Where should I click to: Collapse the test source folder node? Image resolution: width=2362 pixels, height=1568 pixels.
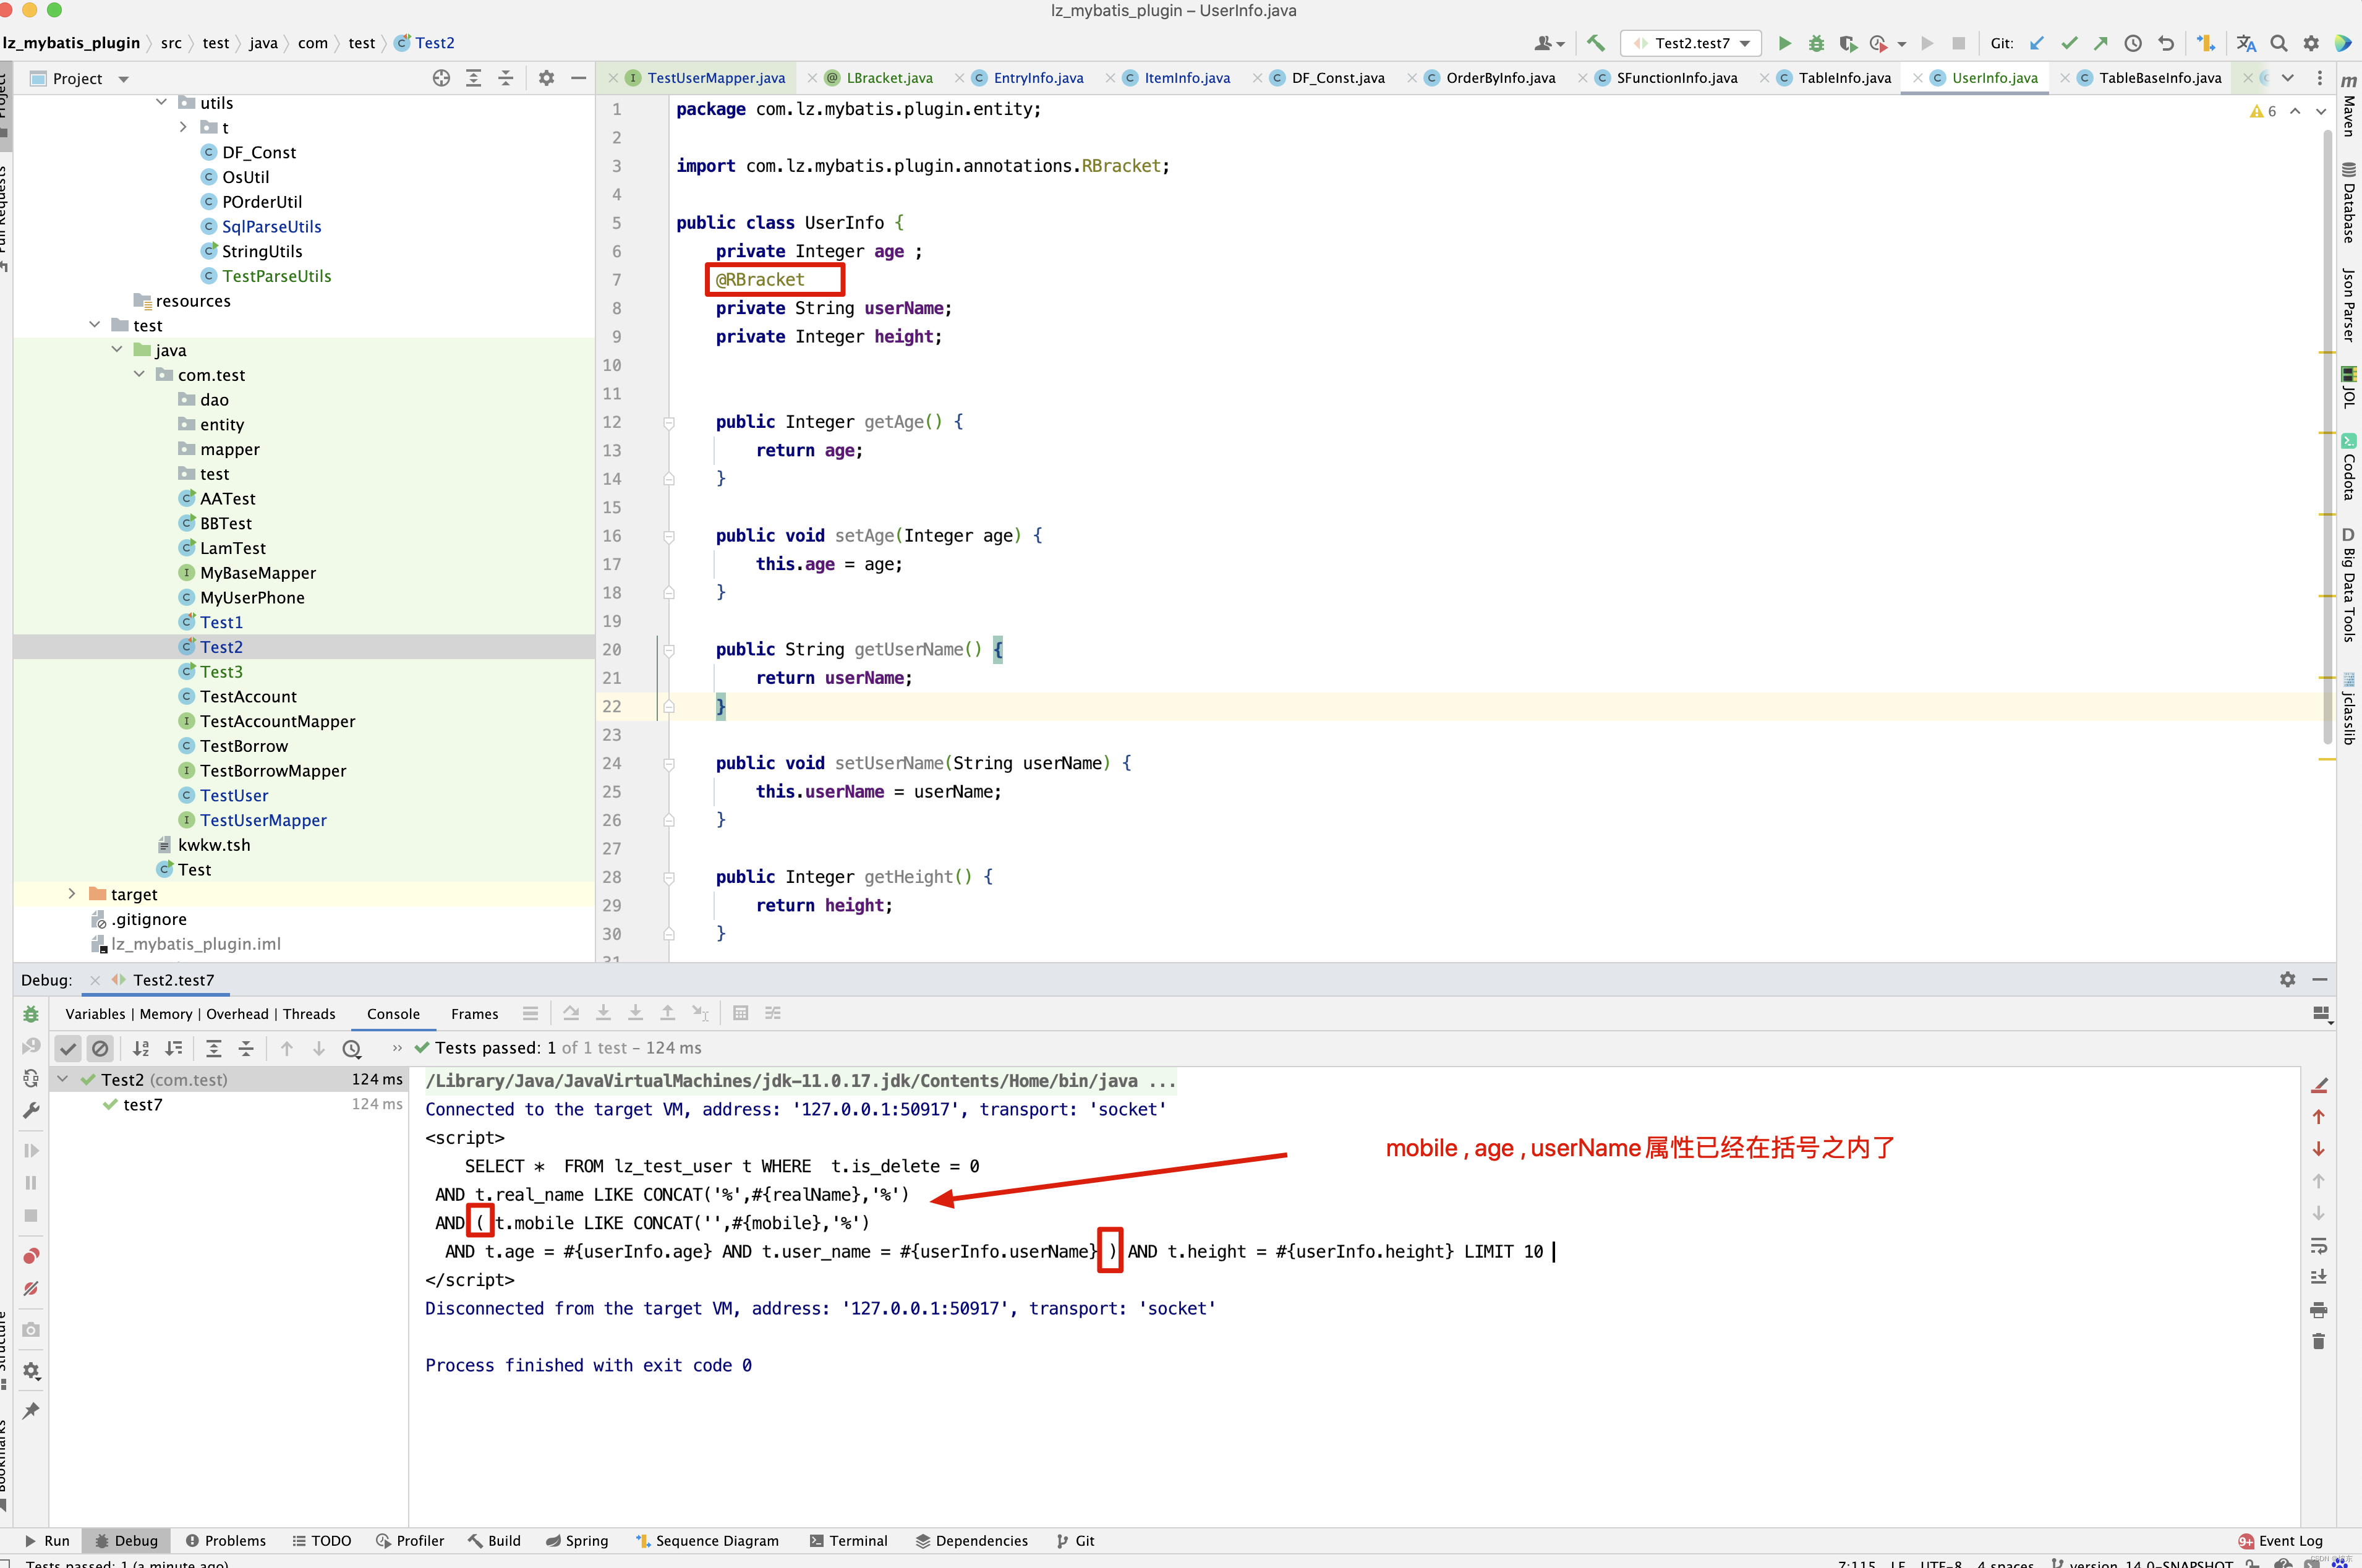click(94, 324)
